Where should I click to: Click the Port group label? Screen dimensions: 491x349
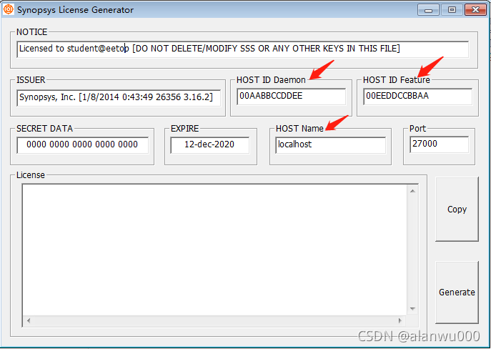point(417,129)
